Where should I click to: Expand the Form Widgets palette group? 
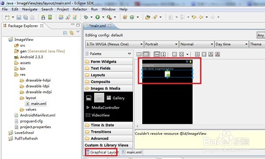(108, 62)
